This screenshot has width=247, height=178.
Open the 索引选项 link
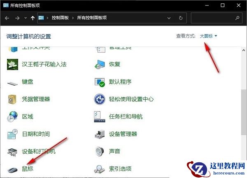pyautogui.click(x=120, y=169)
